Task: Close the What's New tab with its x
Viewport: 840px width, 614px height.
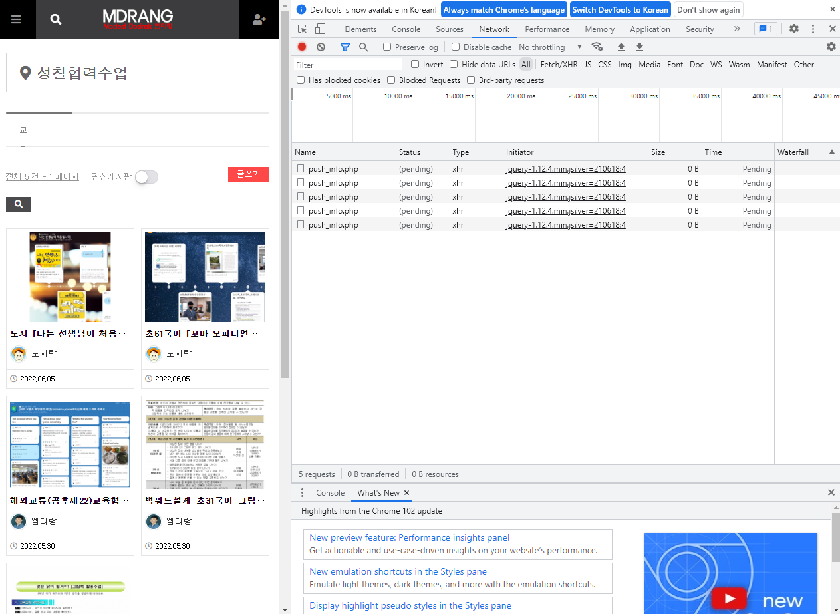Action: point(407,492)
